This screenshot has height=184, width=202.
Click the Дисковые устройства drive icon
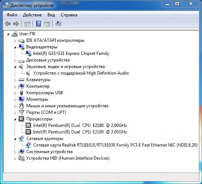tap(22, 61)
